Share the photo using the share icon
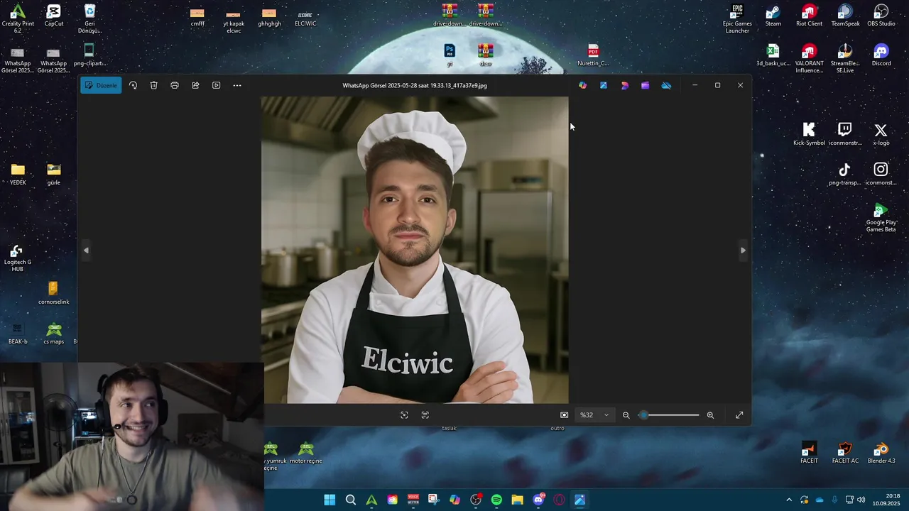 [195, 85]
